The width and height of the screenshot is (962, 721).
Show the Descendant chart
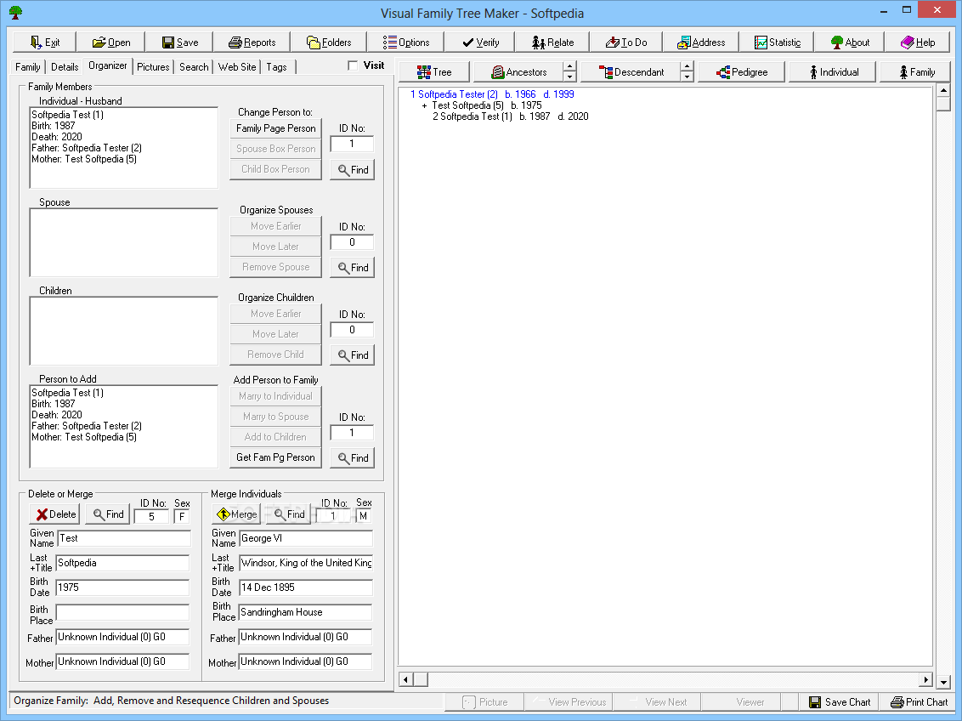[x=631, y=71]
